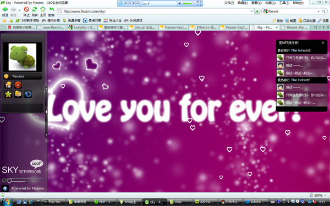Open the 帮助(H) menu
The height and width of the screenshot is (206, 330).
(298, 3)
